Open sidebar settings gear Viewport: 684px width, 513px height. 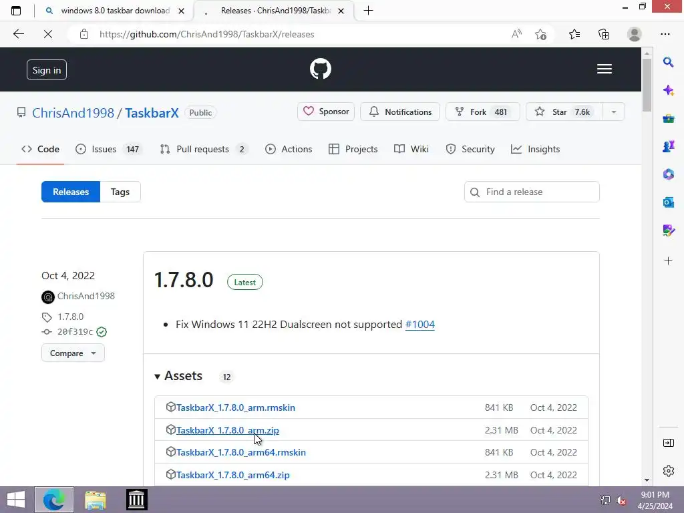(x=668, y=471)
